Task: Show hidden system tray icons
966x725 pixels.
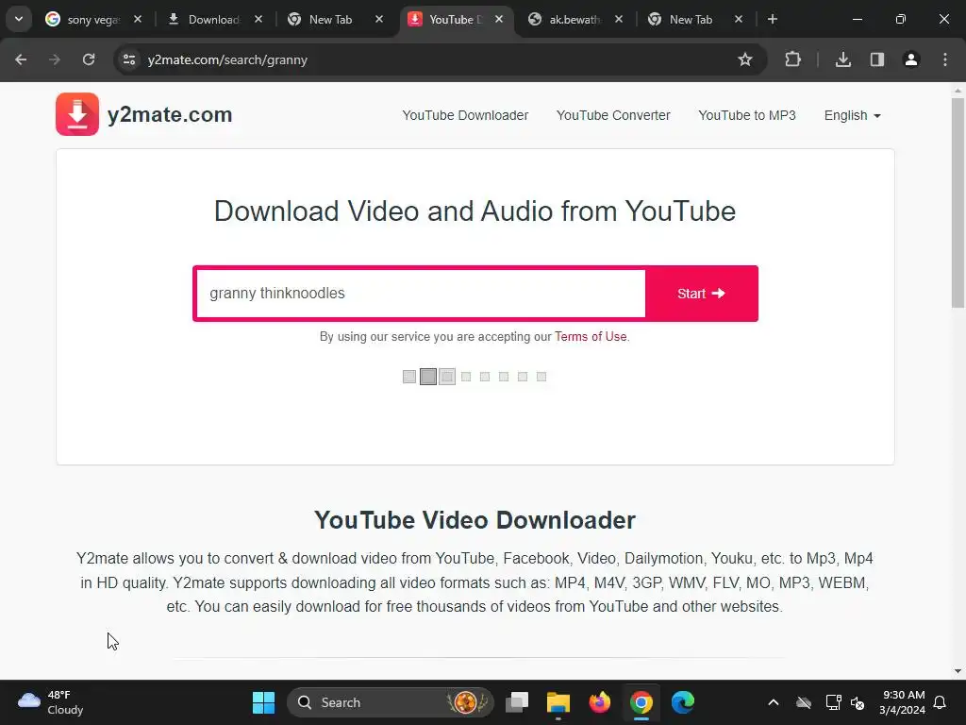Action: pos(774,702)
